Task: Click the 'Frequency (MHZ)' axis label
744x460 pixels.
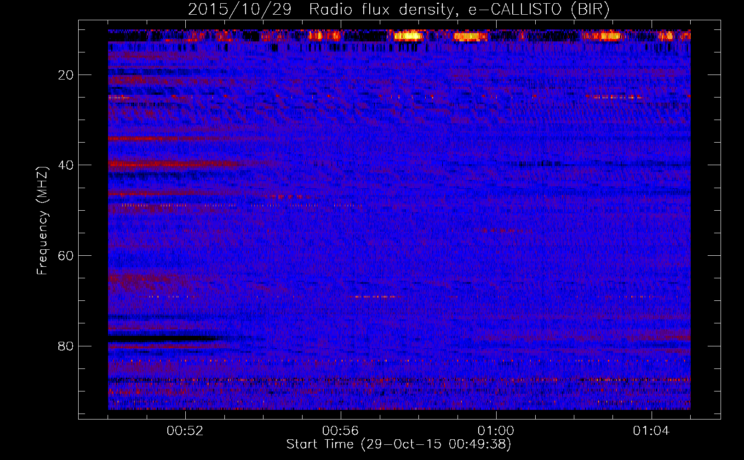Action: [x=42, y=221]
